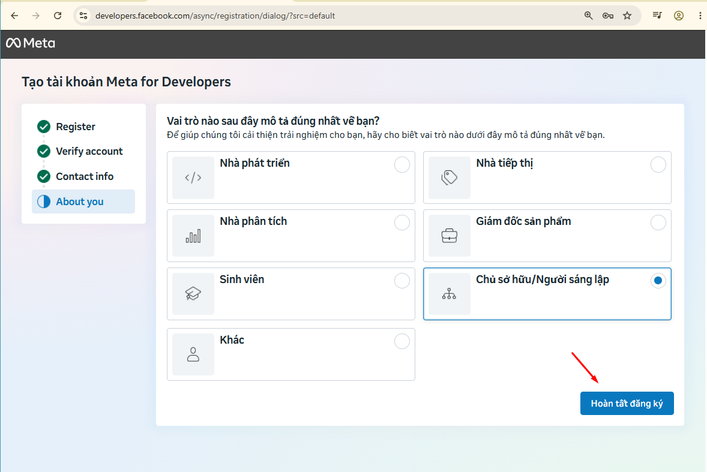Click the person icon for Khác

click(x=193, y=354)
